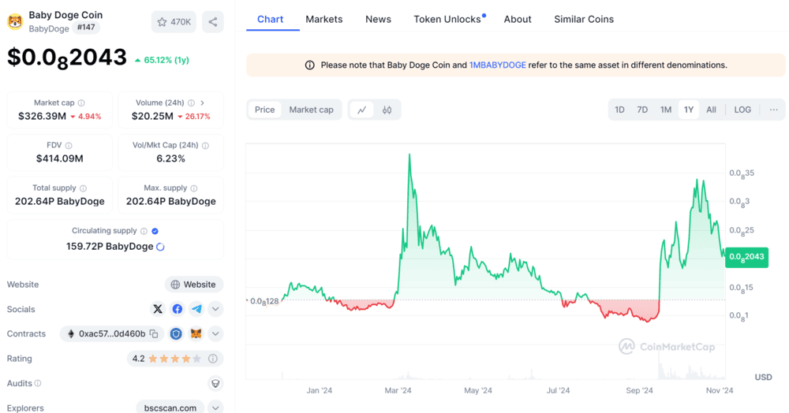789x413 pixels.
Task: Click the Website button
Action: [x=194, y=285]
